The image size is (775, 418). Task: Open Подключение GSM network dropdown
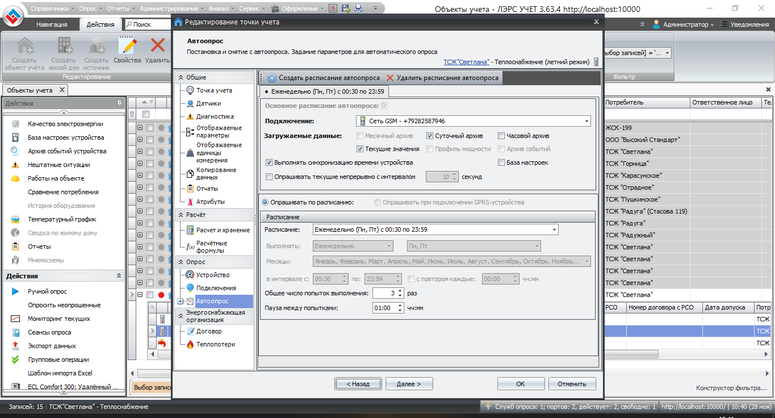tap(586, 121)
